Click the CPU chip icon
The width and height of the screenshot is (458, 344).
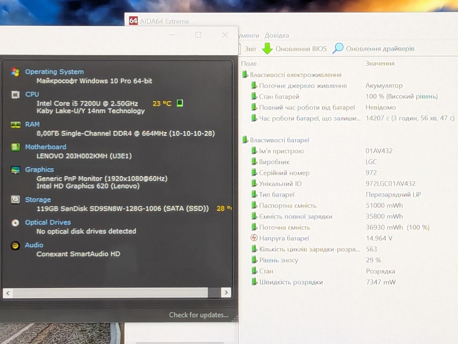[x=15, y=95]
